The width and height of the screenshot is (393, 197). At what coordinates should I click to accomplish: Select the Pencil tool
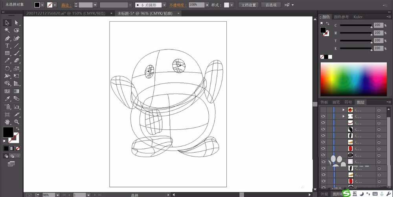pyautogui.click(x=7, y=61)
